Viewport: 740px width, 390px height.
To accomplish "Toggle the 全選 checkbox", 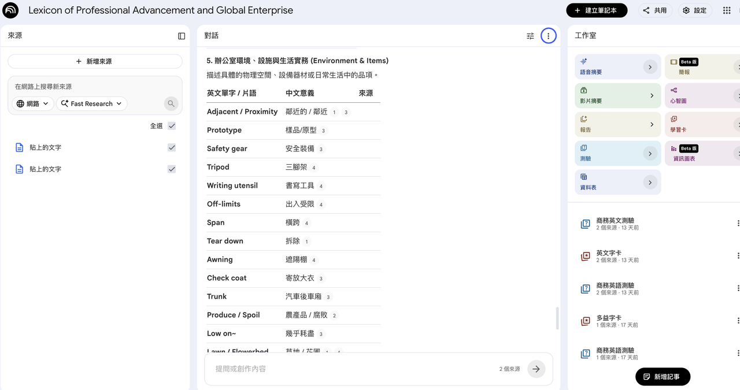I will (172, 126).
